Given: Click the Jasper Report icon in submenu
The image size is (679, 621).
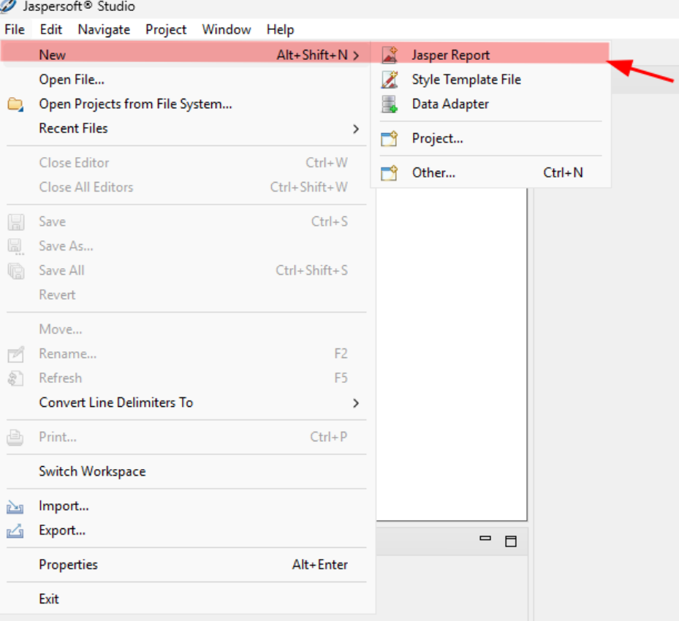Looking at the screenshot, I should (390, 55).
